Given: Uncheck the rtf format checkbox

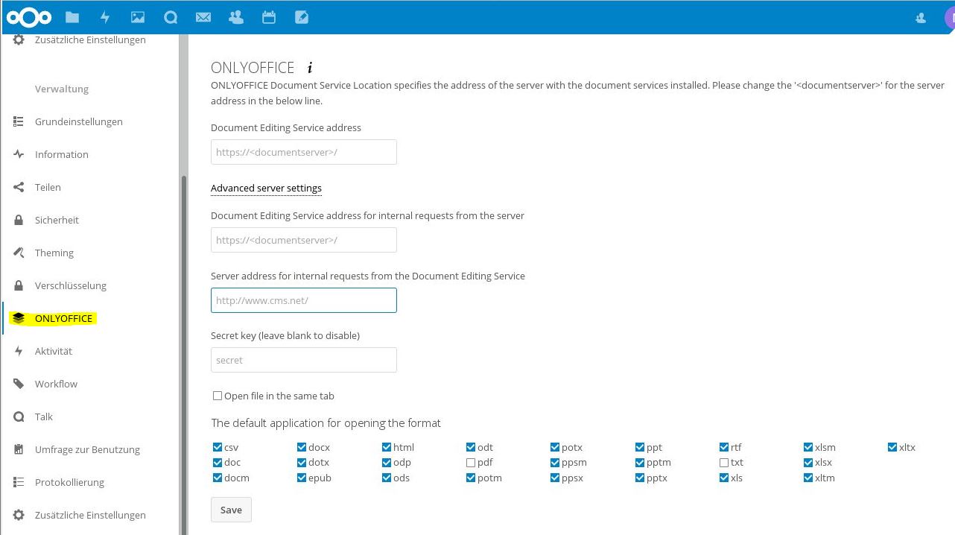Looking at the screenshot, I should [x=724, y=448].
